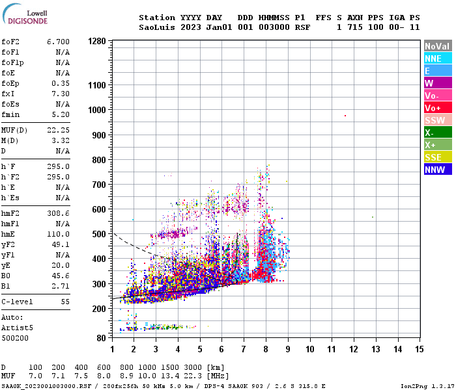The height and width of the screenshot is (390, 456).
Task: Click the Artist5 auto-scaling label
Action: coord(17,328)
